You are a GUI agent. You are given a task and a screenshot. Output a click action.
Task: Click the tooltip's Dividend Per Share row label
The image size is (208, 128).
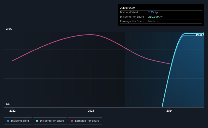[132, 17]
